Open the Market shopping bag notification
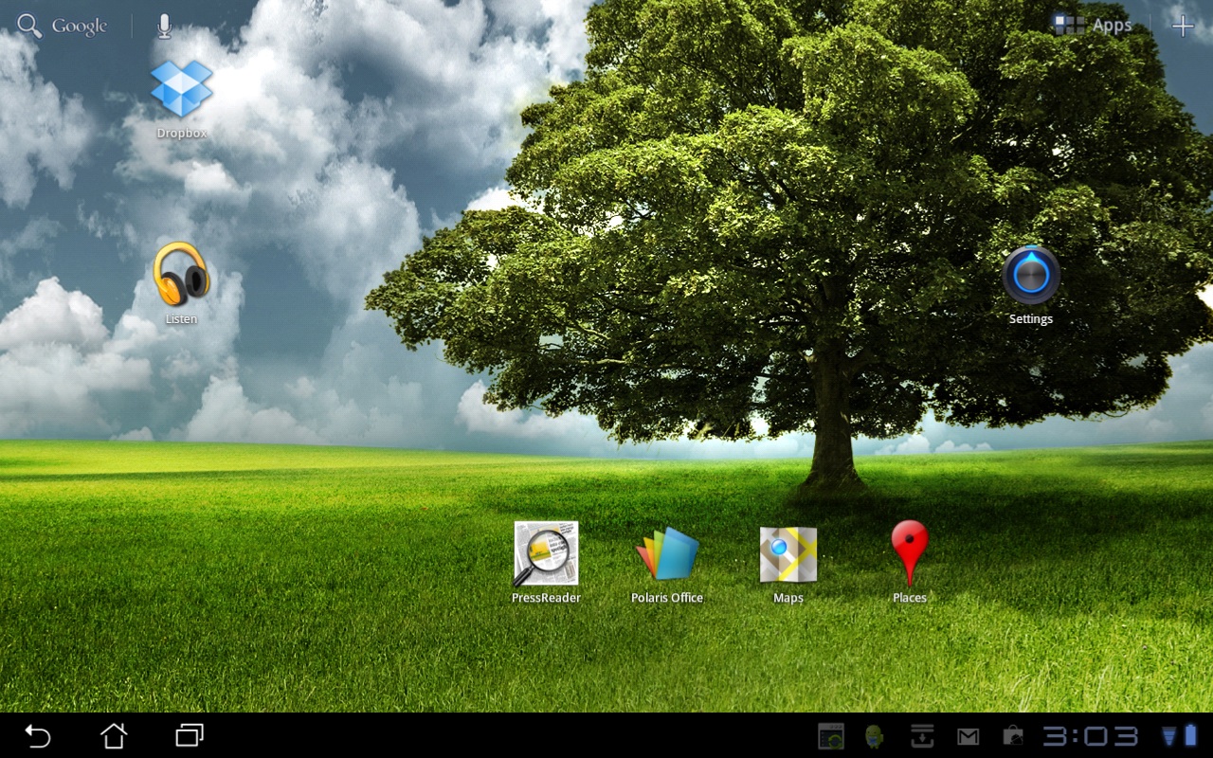The width and height of the screenshot is (1213, 758). coord(1013,736)
